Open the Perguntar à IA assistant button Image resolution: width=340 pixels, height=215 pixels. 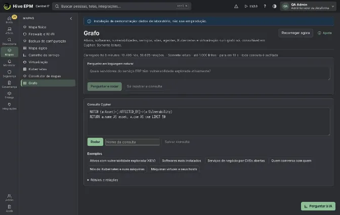coord(318,206)
